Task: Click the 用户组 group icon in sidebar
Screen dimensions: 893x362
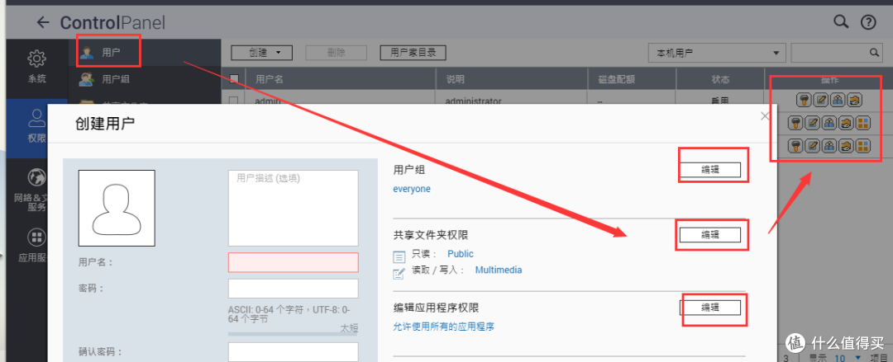Action: 87,79
